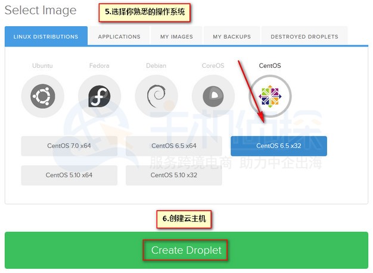
Task: Choose the Fedora distribution logo
Action: tap(100, 96)
